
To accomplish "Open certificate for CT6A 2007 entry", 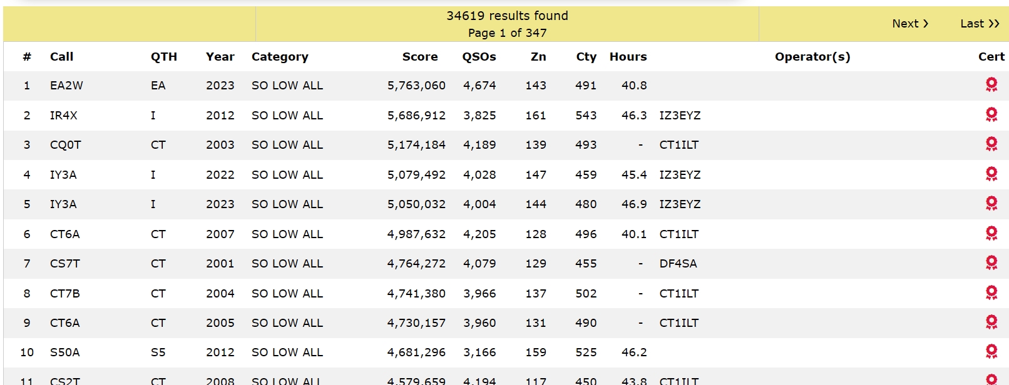I will point(991,233).
